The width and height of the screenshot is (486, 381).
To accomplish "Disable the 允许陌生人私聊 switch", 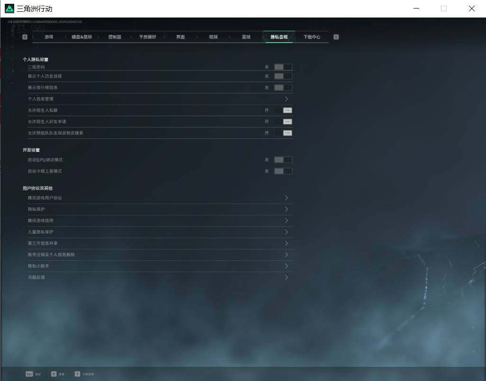I will point(283,110).
